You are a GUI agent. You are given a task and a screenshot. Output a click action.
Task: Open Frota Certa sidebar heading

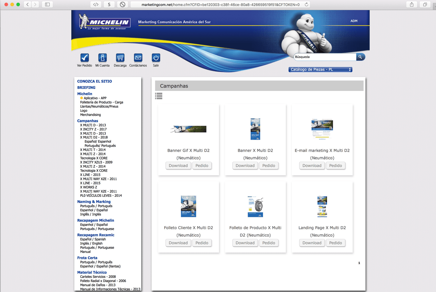click(87, 258)
